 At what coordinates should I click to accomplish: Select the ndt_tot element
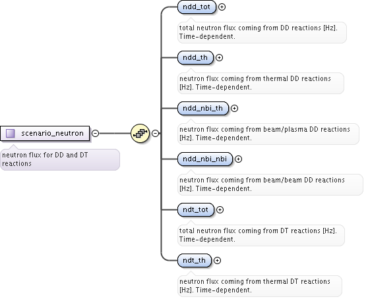(x=196, y=209)
